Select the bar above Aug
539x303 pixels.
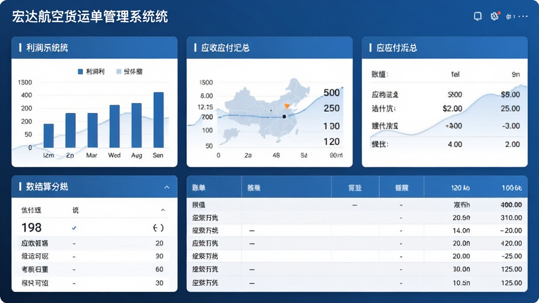136,125
